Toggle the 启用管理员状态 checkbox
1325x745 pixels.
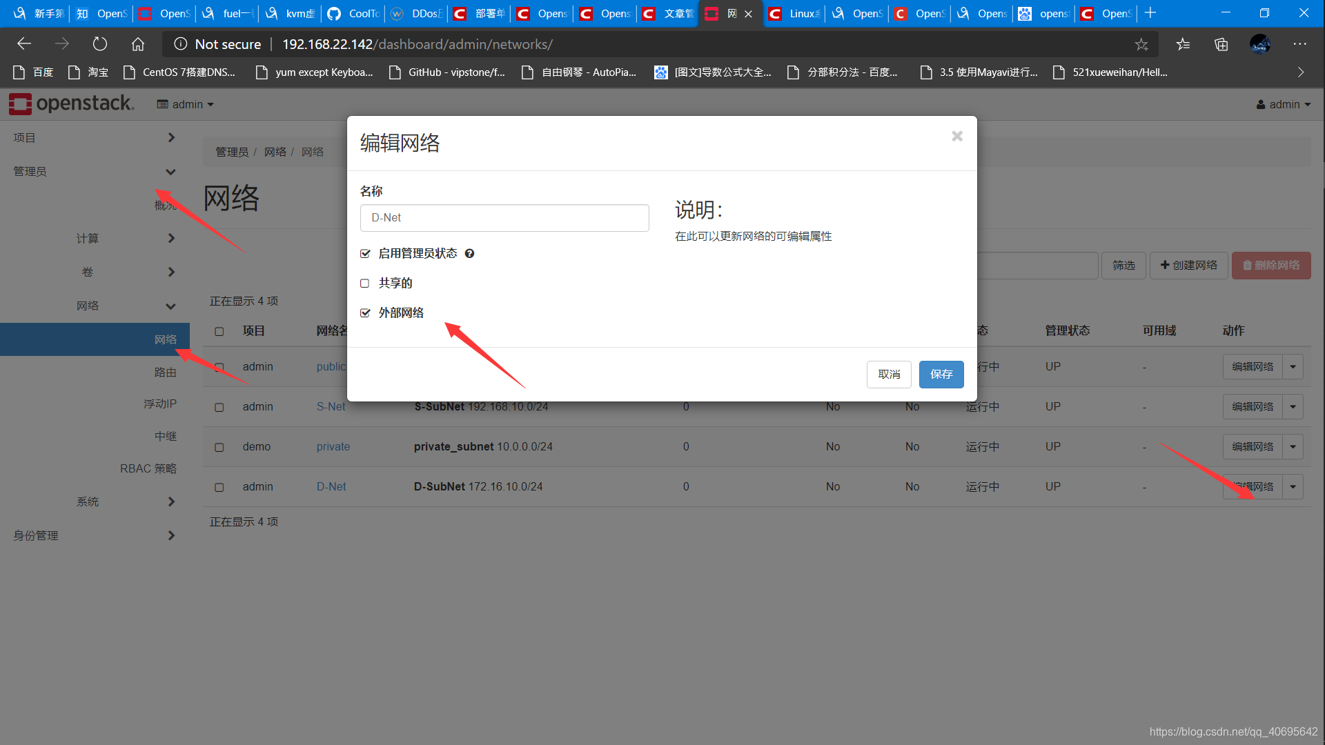[x=365, y=254]
